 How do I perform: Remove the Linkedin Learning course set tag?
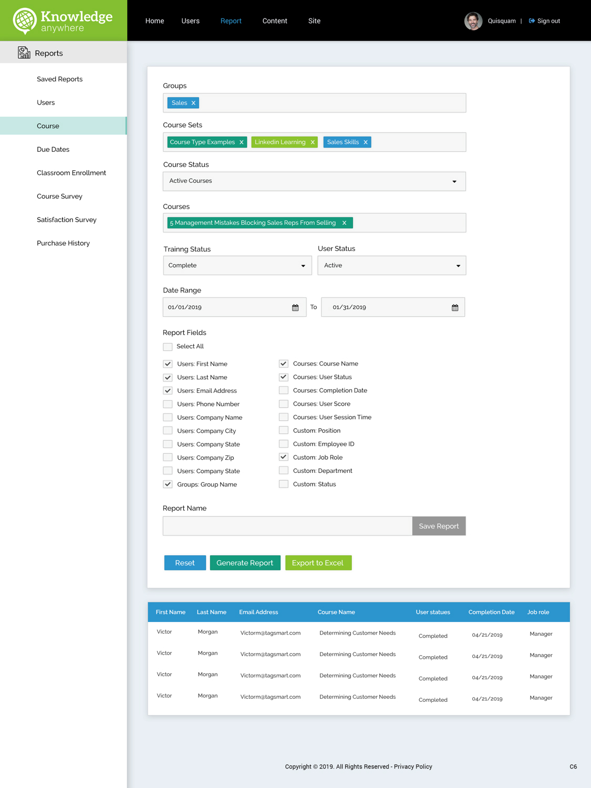(313, 142)
